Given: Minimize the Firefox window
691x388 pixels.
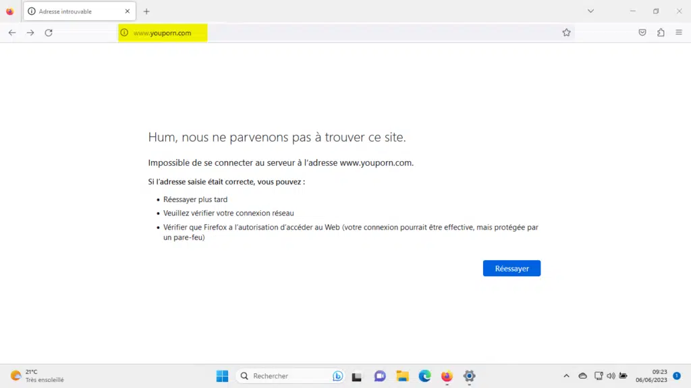Looking at the screenshot, I should pos(633,11).
